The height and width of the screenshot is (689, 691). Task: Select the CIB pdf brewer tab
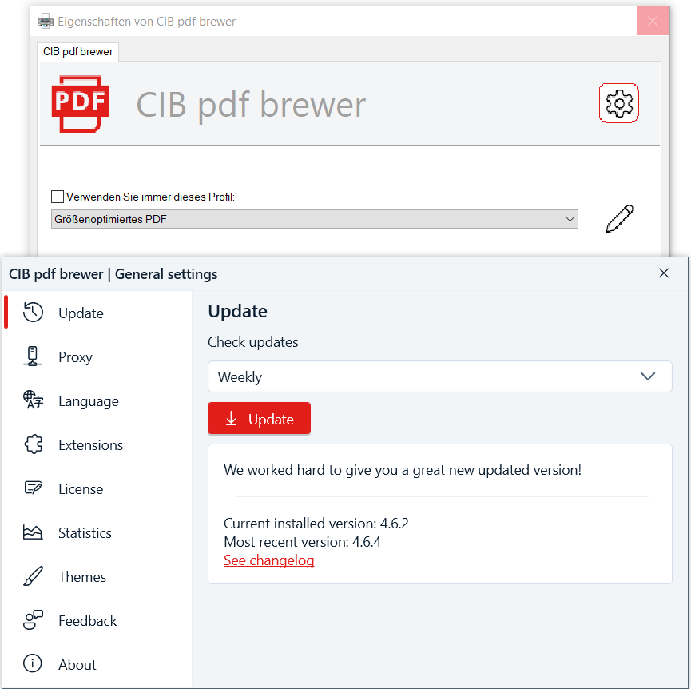(x=78, y=52)
